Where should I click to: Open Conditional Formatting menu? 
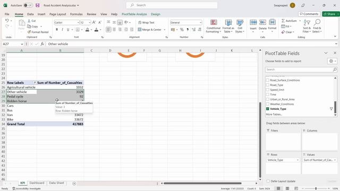click(214, 26)
